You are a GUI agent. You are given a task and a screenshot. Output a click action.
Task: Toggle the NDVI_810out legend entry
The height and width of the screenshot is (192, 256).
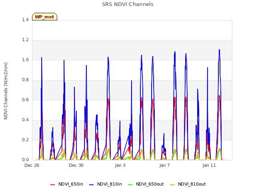tap(188, 184)
